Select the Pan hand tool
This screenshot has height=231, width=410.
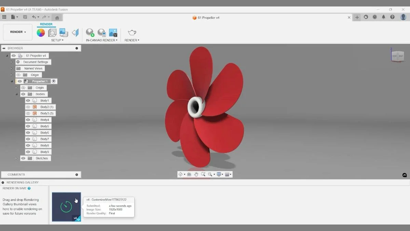196,174
